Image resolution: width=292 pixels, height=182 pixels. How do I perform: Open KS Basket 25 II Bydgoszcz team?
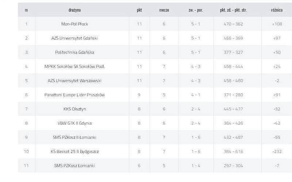click(x=74, y=151)
